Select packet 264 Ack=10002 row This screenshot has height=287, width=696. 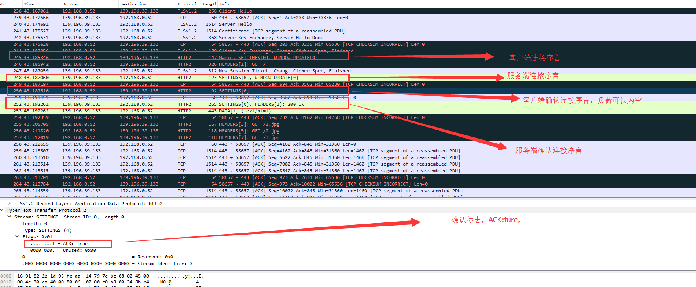(x=348, y=184)
